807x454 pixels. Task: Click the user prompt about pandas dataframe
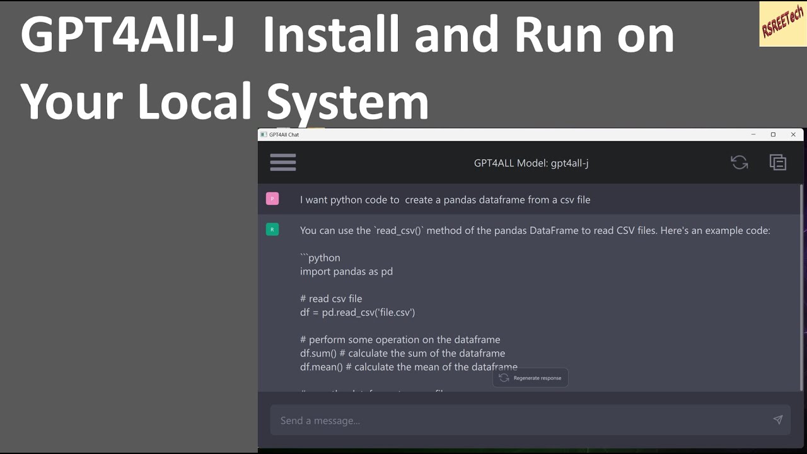pos(445,200)
